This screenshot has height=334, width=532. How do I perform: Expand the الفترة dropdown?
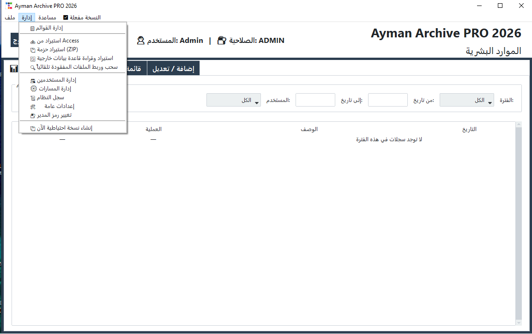pyautogui.click(x=467, y=100)
